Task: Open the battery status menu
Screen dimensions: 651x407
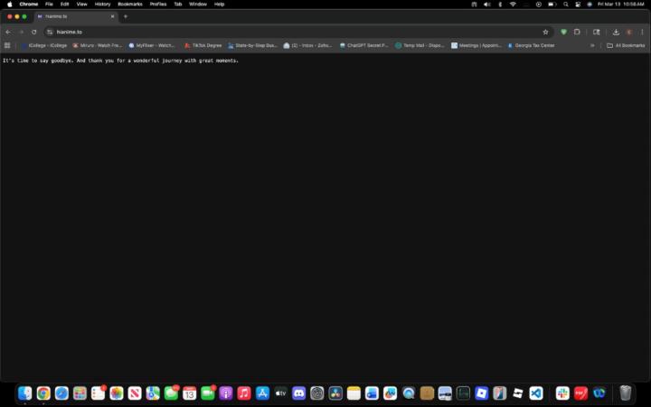Action: (x=552, y=5)
